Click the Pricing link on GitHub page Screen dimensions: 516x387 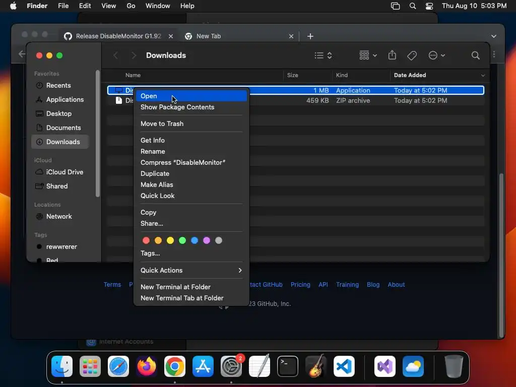(300, 285)
